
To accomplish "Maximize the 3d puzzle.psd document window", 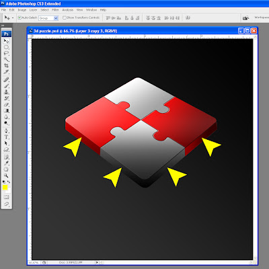I will [247, 31].
